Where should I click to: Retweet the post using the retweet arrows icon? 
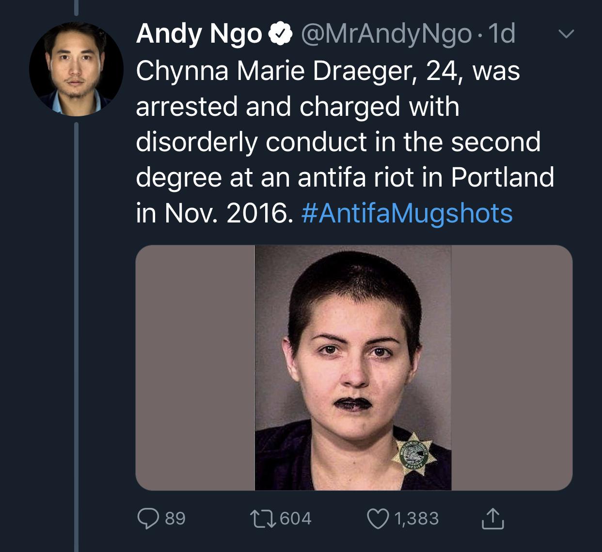pos(262,518)
